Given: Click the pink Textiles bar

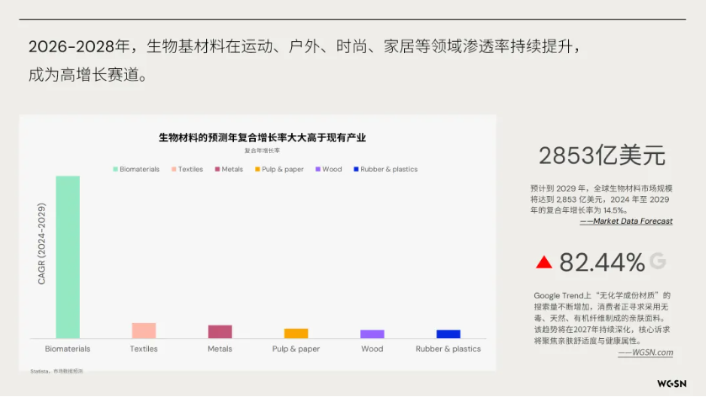Looking at the screenshot, I should 144,331.
